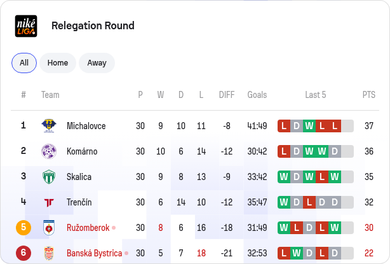Sort table by PTS column header

[x=369, y=95]
